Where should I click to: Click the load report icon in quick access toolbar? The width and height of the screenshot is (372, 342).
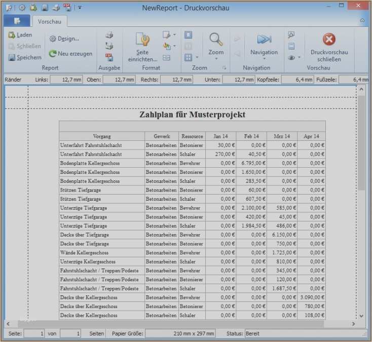coord(33,8)
